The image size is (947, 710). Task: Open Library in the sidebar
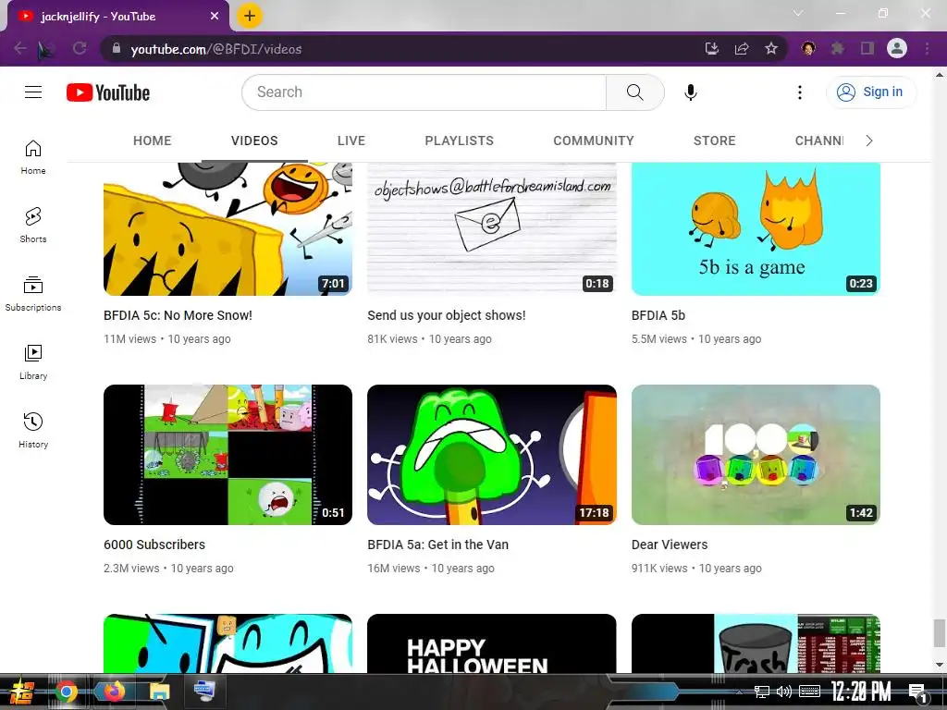click(x=33, y=361)
